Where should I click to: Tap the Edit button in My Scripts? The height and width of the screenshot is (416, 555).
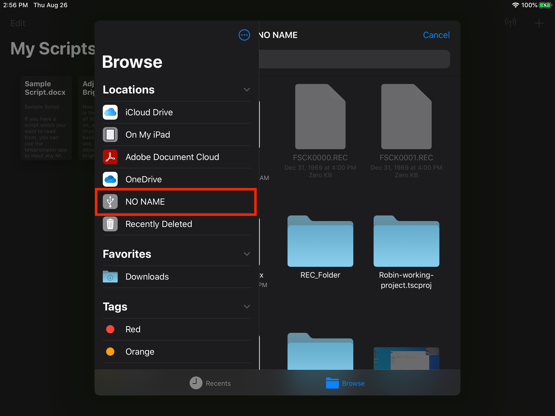18,23
